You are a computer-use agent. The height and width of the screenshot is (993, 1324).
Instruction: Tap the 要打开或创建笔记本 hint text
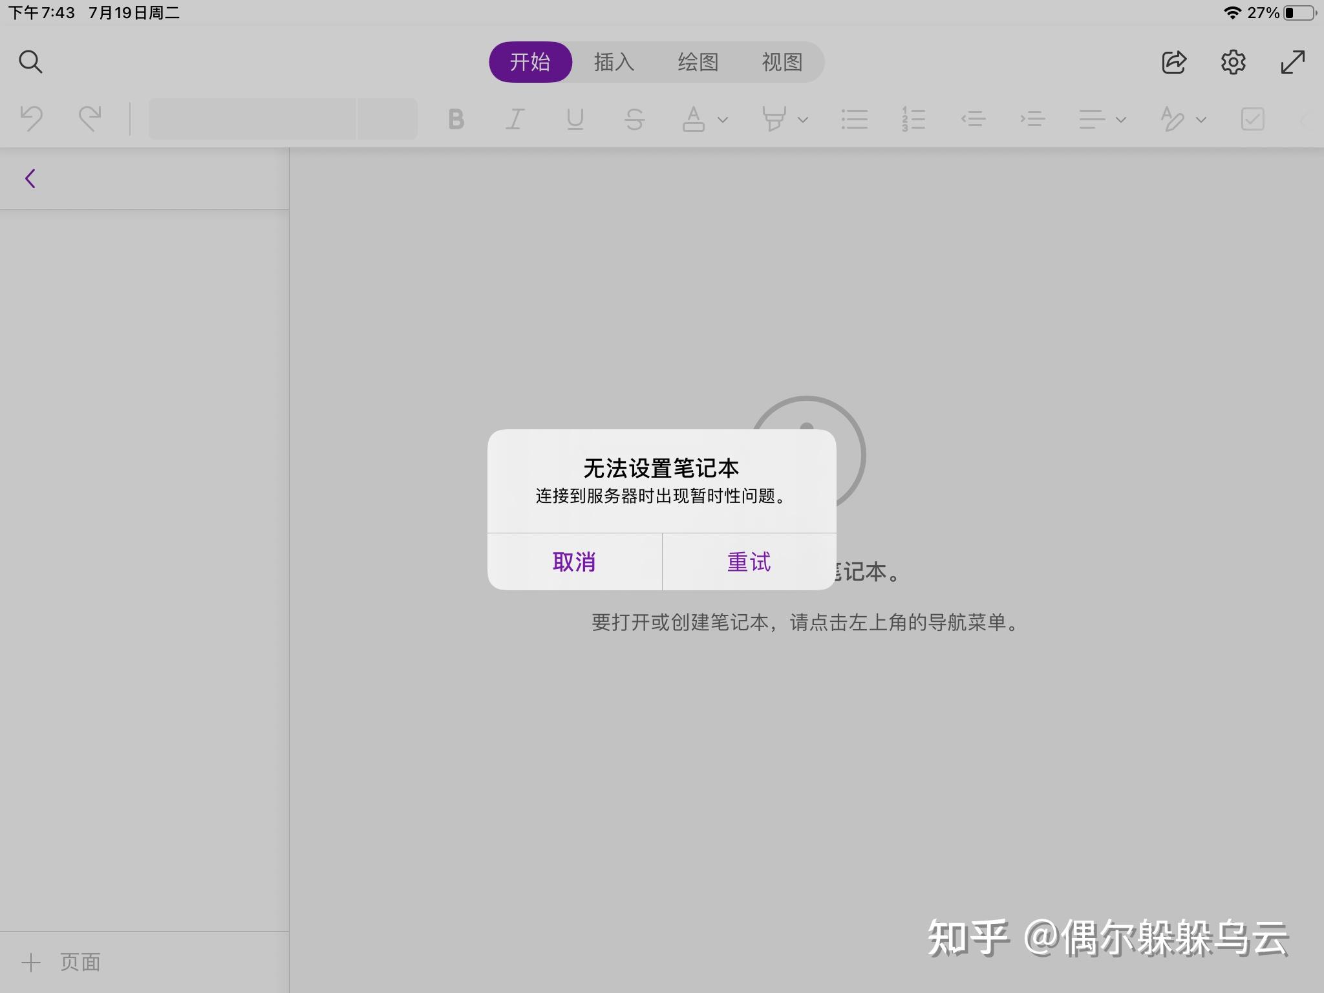pos(806,622)
